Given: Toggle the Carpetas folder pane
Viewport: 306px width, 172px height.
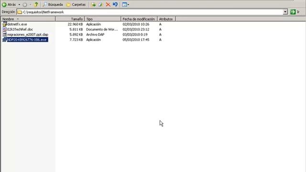Looking at the screenshot, I should pyautogui.click(x=76, y=4).
